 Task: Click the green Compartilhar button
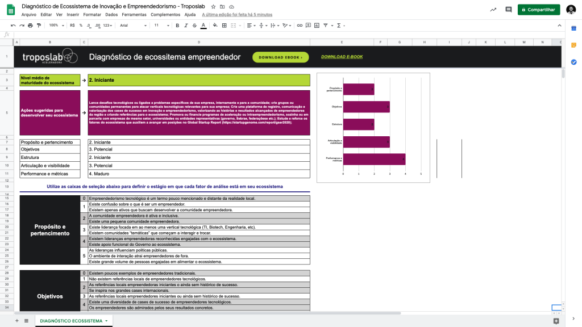point(538,10)
